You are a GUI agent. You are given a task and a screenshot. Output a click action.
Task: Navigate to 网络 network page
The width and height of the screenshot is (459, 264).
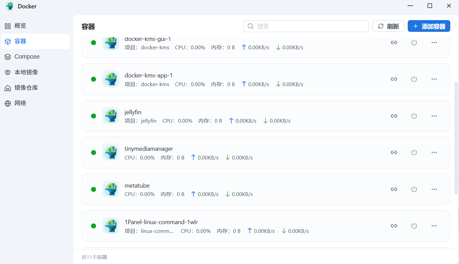point(35,103)
